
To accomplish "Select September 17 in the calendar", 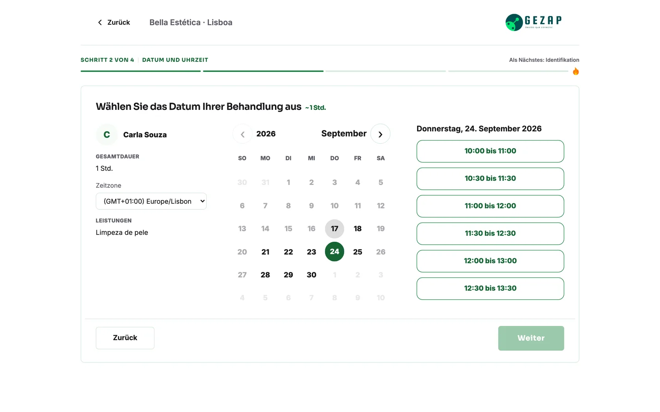I will [335, 229].
